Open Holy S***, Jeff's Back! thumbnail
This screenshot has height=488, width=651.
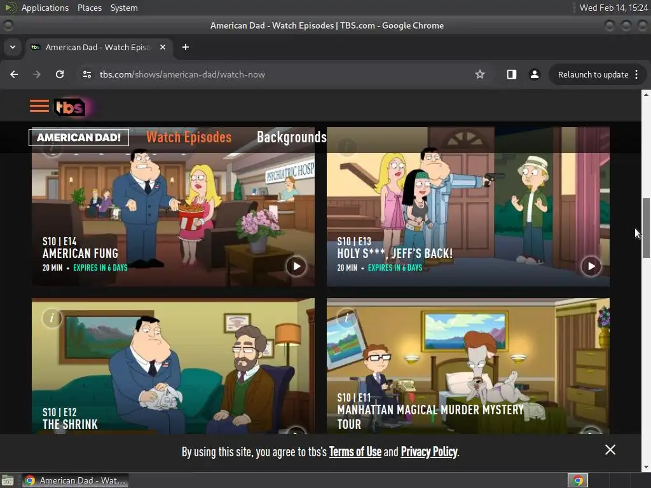point(468,207)
